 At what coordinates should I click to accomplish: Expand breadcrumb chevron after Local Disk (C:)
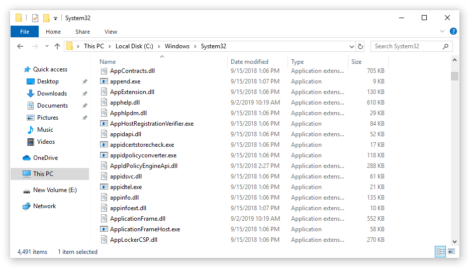(159, 46)
